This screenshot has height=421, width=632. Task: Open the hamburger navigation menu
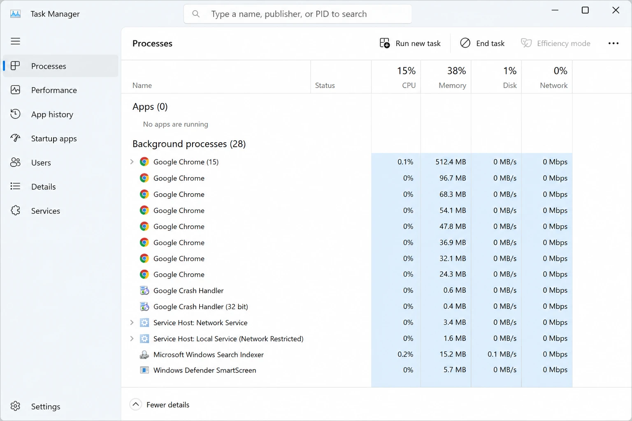15,41
